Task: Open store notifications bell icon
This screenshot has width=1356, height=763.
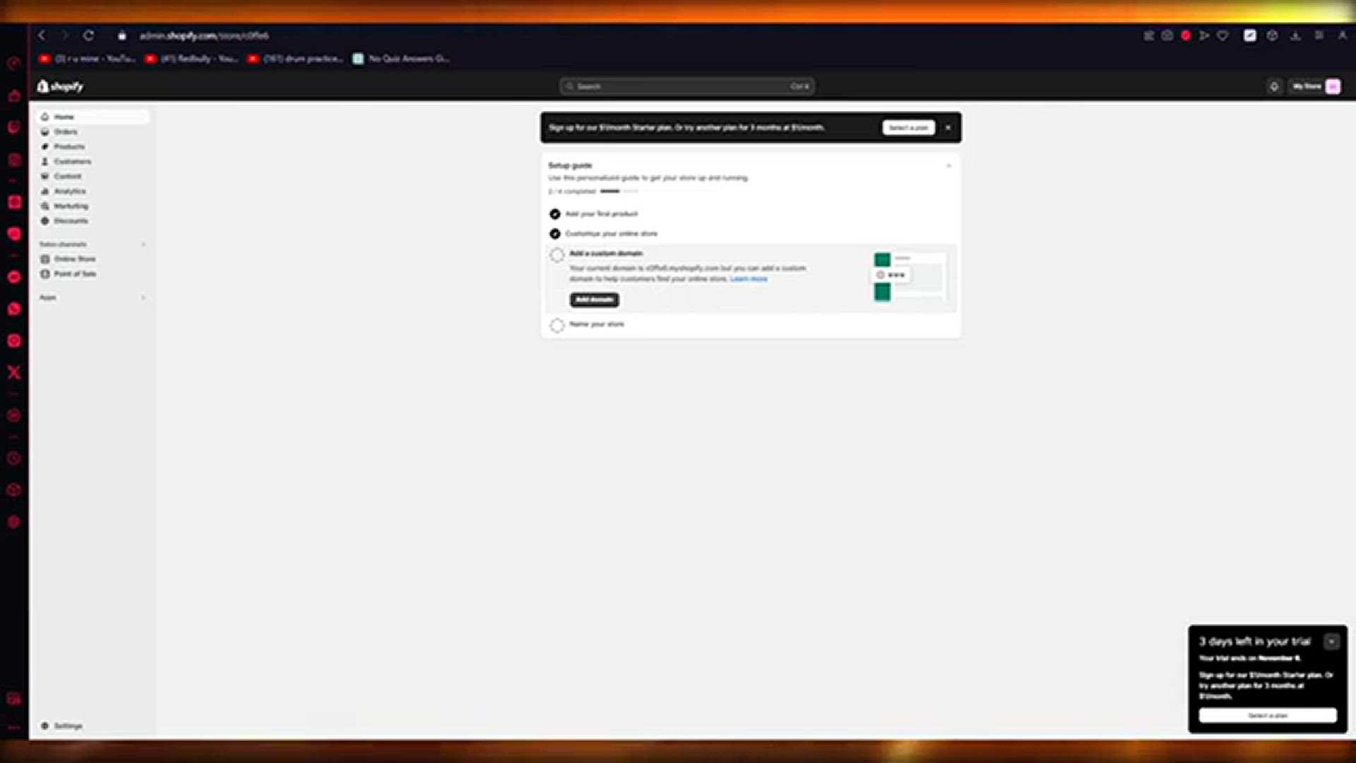Action: [1274, 85]
